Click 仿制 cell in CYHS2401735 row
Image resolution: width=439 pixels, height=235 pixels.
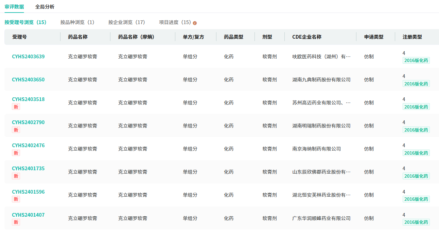(x=369, y=172)
